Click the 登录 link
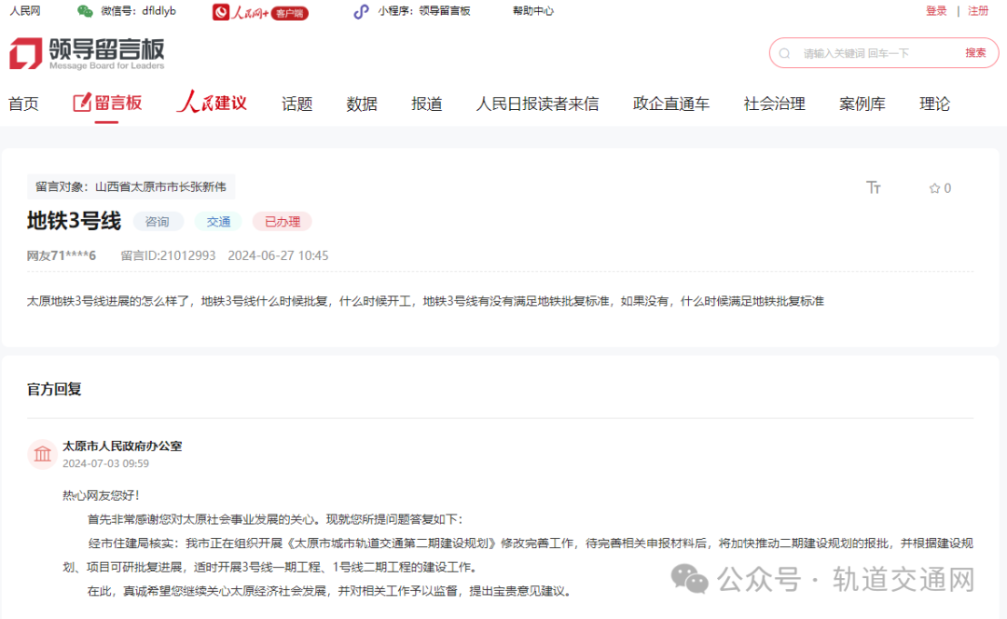 936,10
